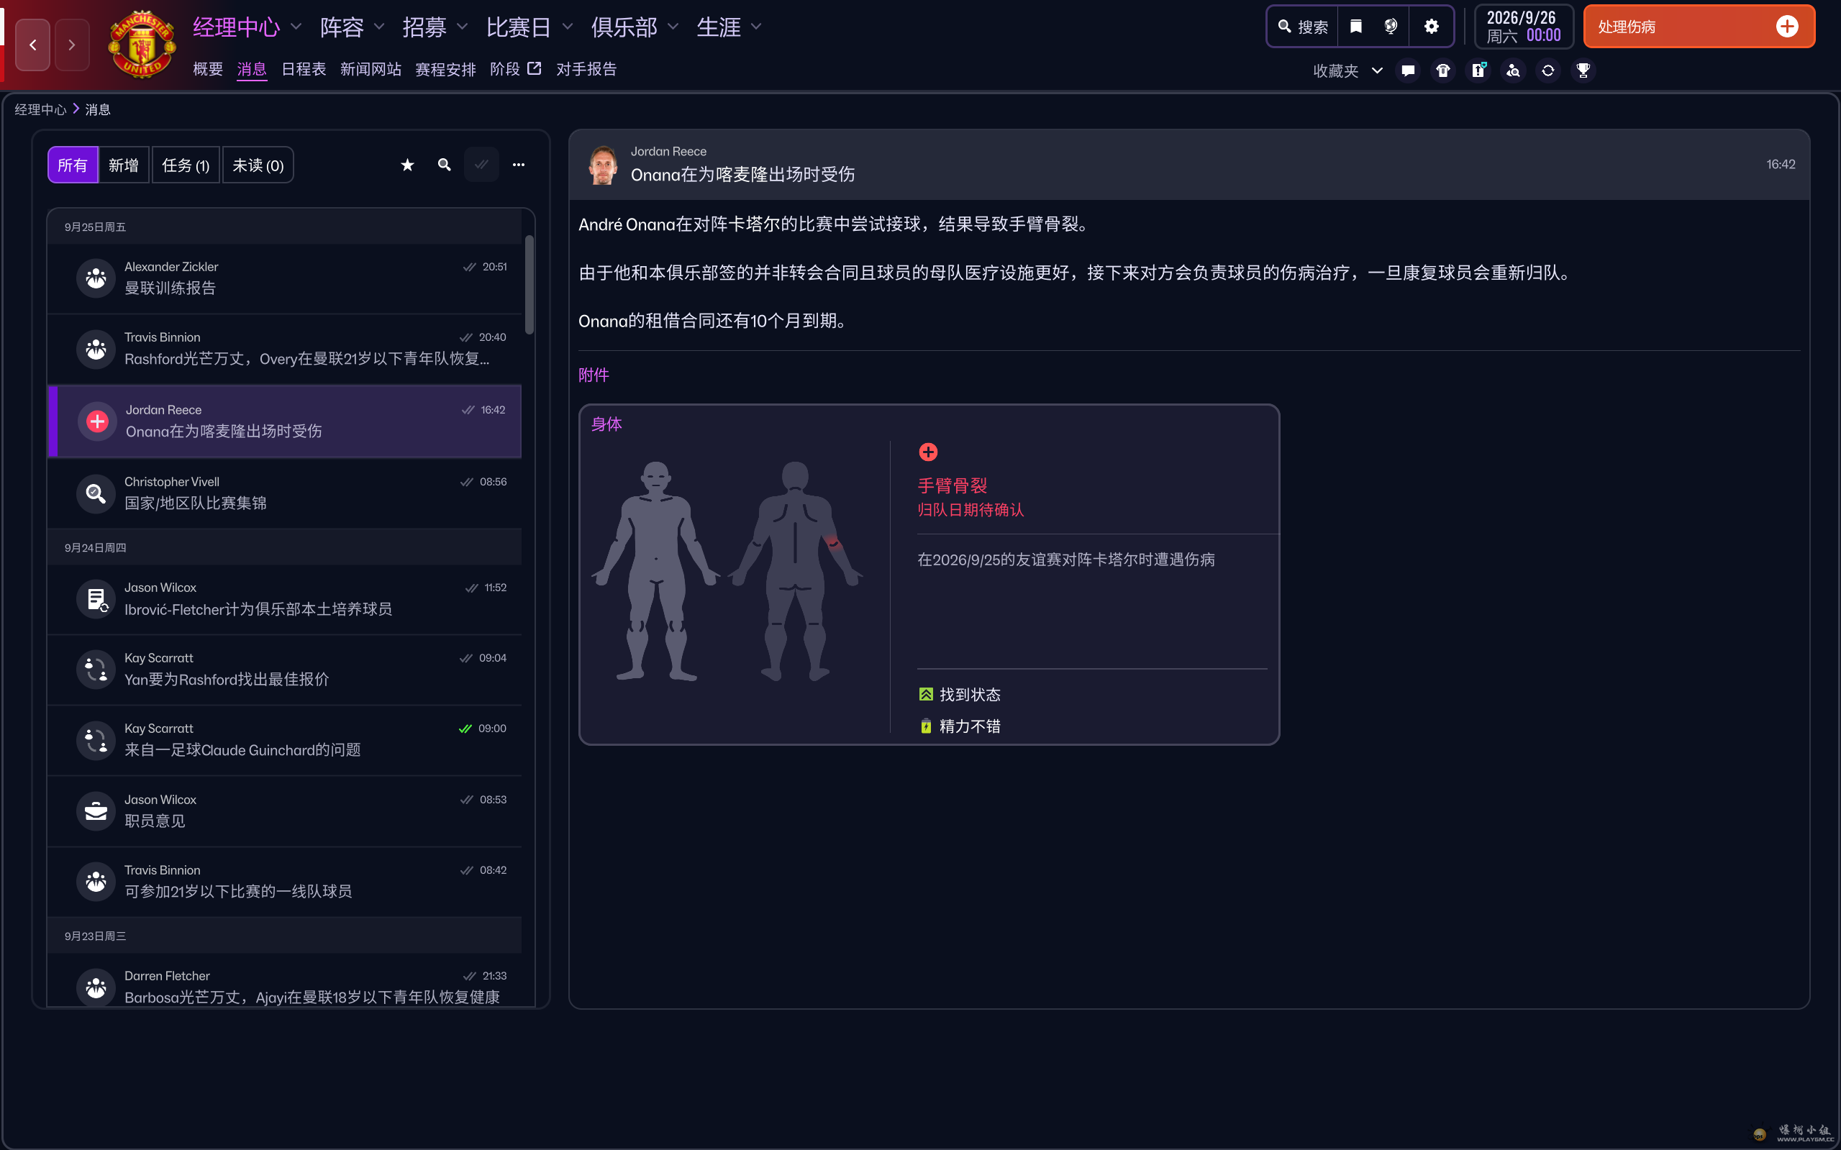
Task: Open the three-dot inbox options menu
Action: 518,165
